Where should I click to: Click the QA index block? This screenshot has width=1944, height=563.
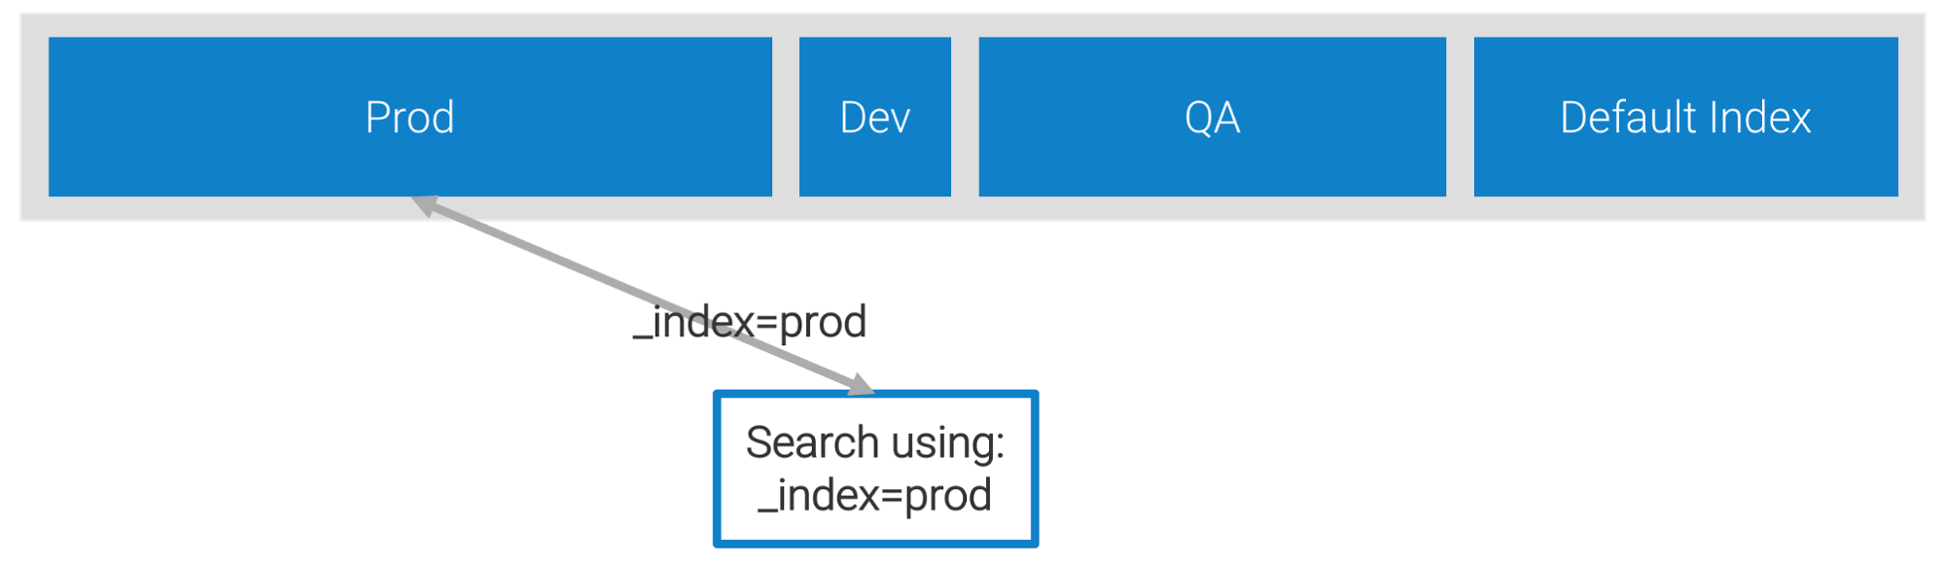pyautogui.click(x=1212, y=117)
